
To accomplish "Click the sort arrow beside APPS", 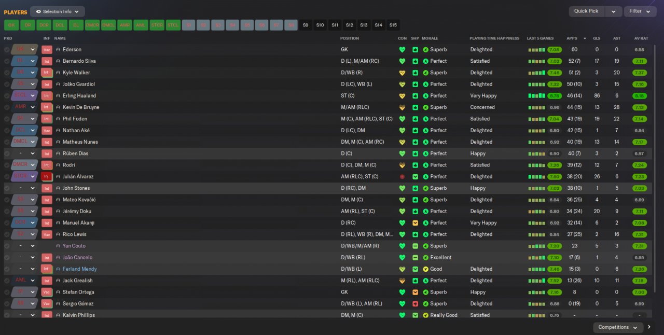I will [x=585, y=38].
